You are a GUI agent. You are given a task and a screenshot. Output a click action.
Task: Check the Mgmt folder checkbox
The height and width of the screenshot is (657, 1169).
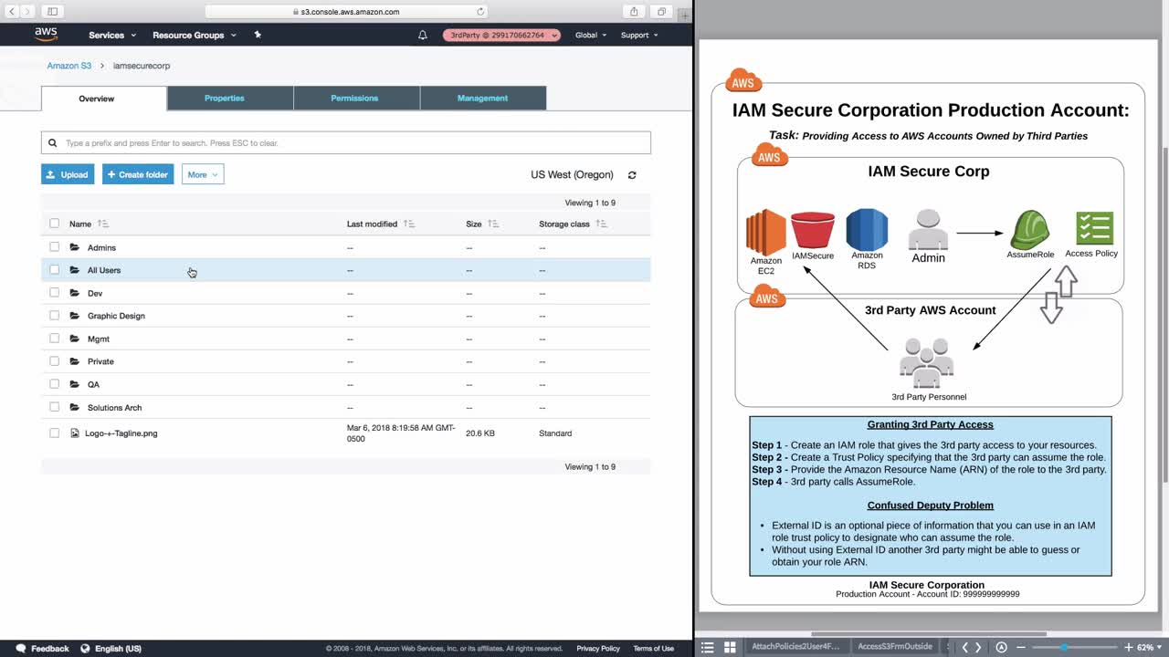tap(54, 339)
